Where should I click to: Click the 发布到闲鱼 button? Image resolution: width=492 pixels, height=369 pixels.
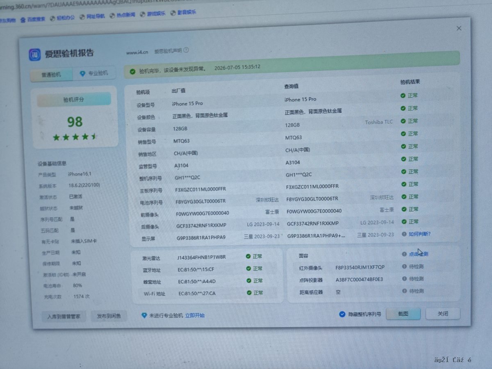pyautogui.click(x=109, y=316)
